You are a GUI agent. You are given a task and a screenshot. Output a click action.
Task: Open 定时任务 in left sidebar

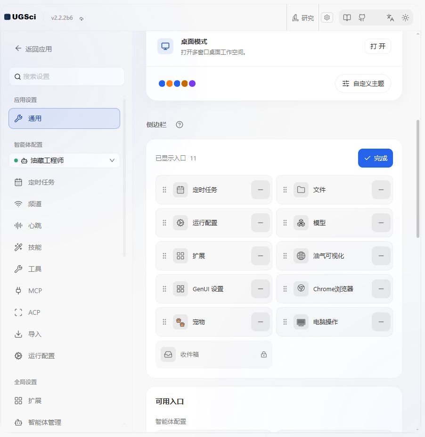64,182
